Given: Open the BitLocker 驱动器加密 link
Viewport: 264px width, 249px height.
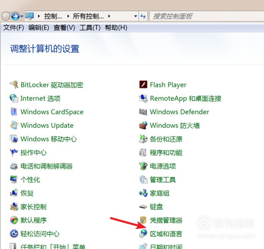Looking at the screenshot, I should (x=52, y=85).
